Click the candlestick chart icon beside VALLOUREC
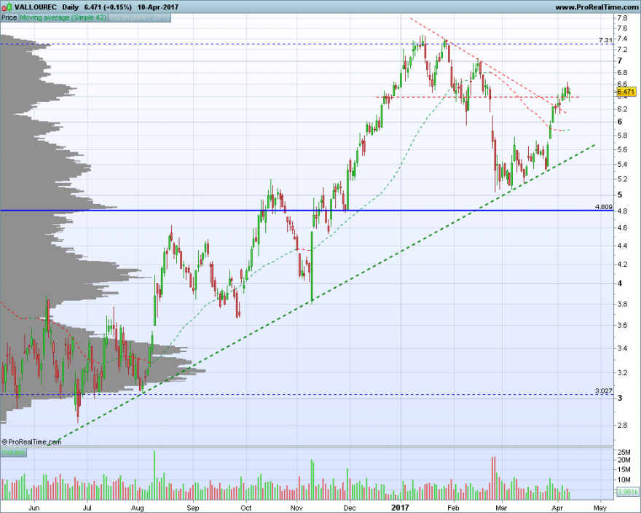641x513 pixels. (x=7, y=7)
